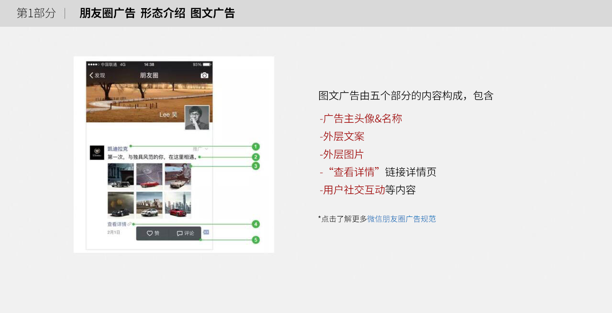This screenshot has width=612, height=313.
Task: Tap the camera icon in Moments header
Action: pyautogui.click(x=204, y=76)
